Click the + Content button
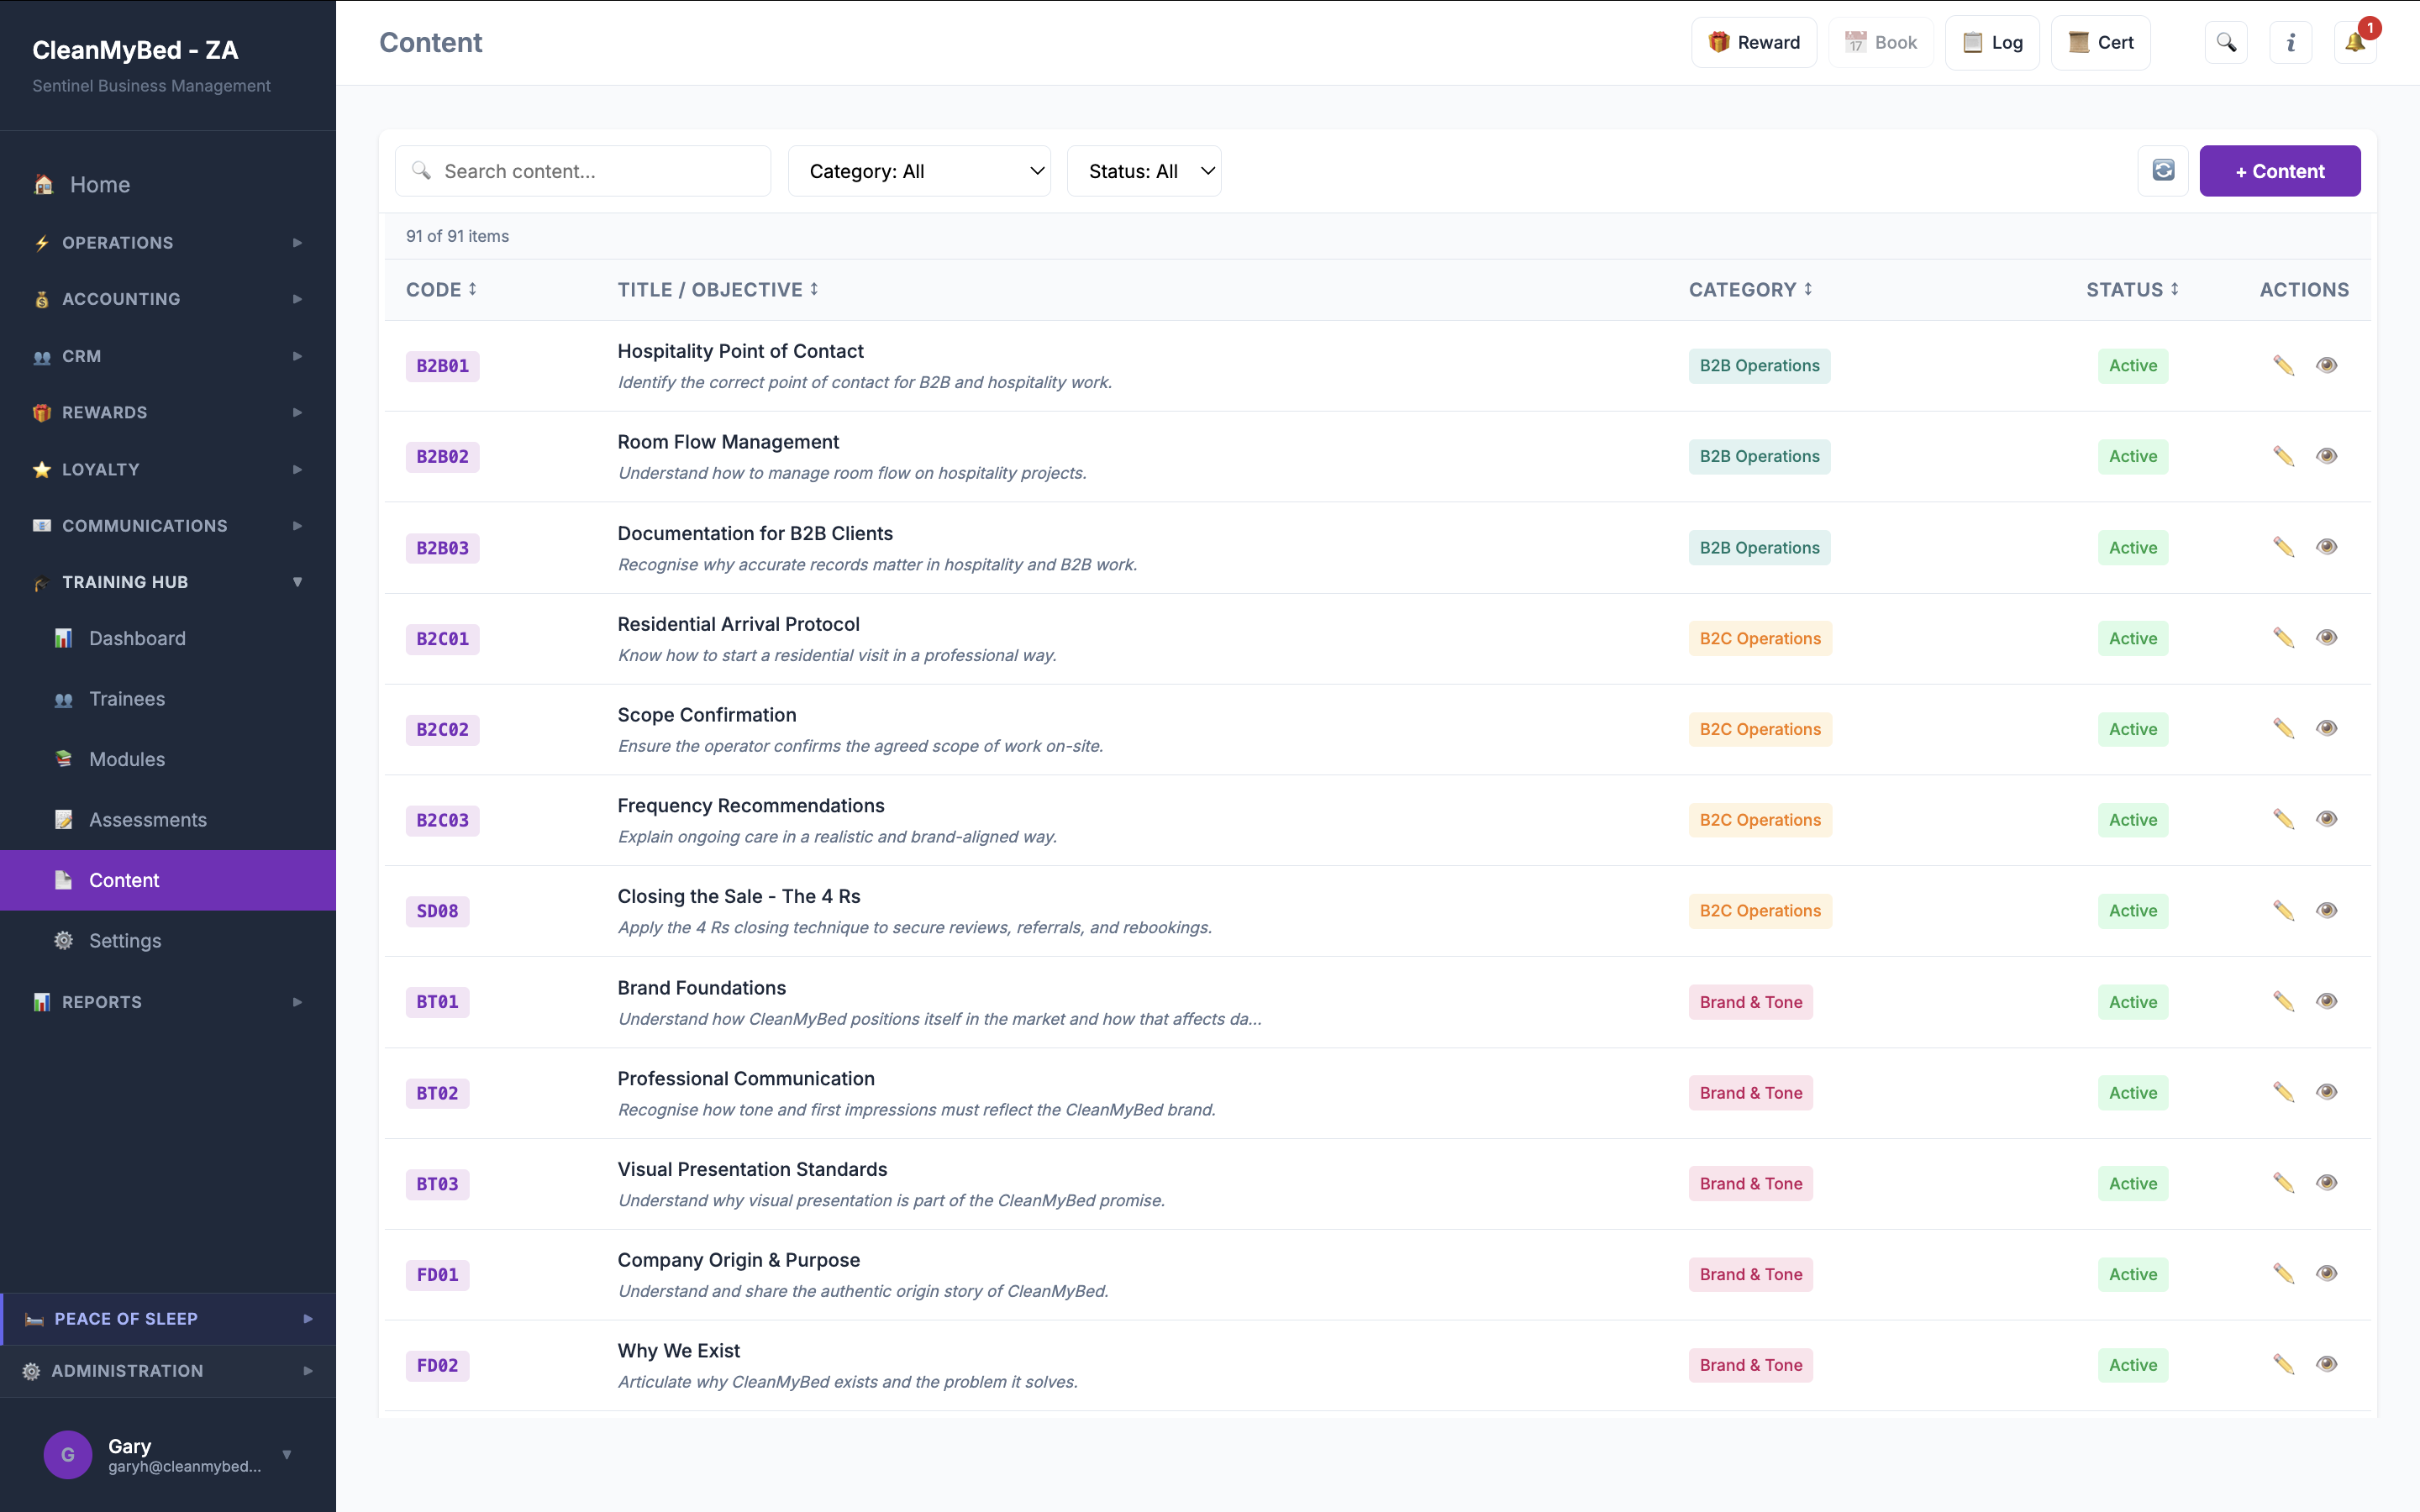2420x1512 pixels. [x=2279, y=171]
